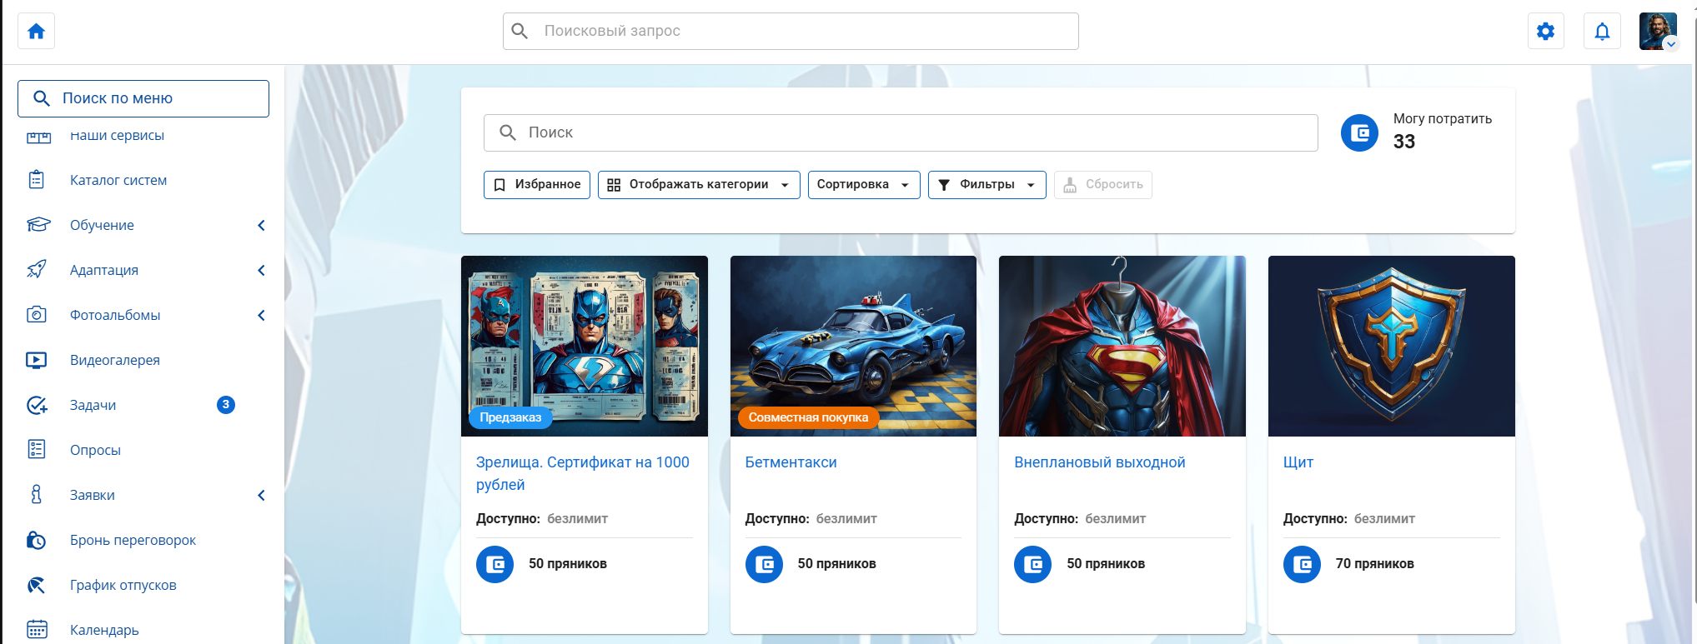Click wallet icon on Внеплановый выходной card
Screen dimensions: 1697x644
[1032, 564]
